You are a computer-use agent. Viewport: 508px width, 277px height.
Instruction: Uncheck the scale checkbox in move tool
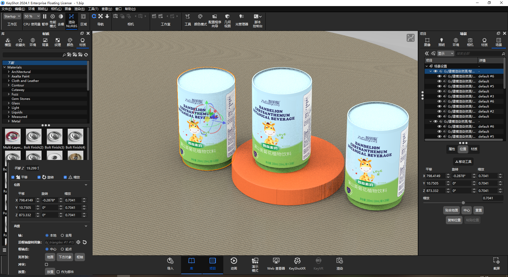tap(65, 177)
